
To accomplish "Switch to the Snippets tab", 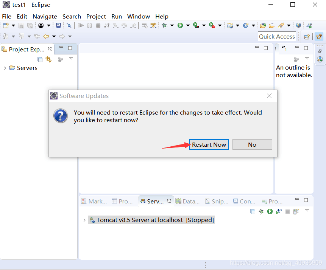I will [217, 201].
